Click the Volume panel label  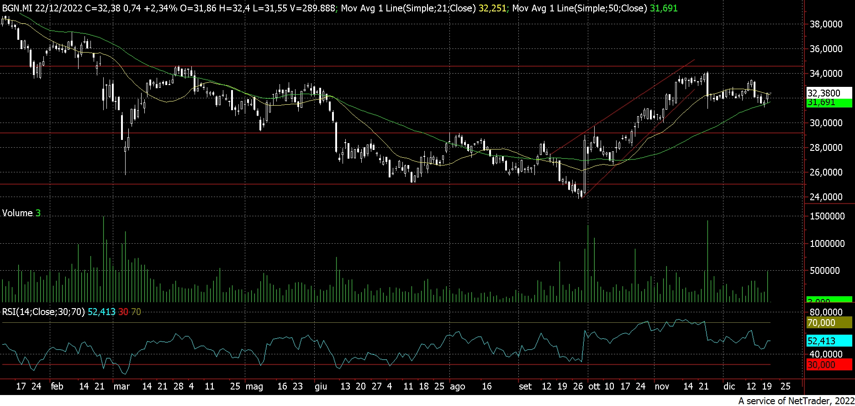17,213
